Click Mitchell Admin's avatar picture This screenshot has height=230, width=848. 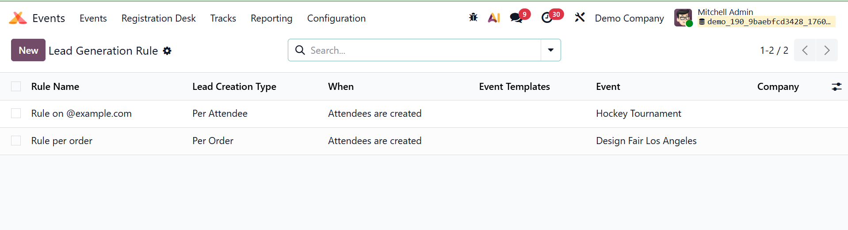coord(683,18)
